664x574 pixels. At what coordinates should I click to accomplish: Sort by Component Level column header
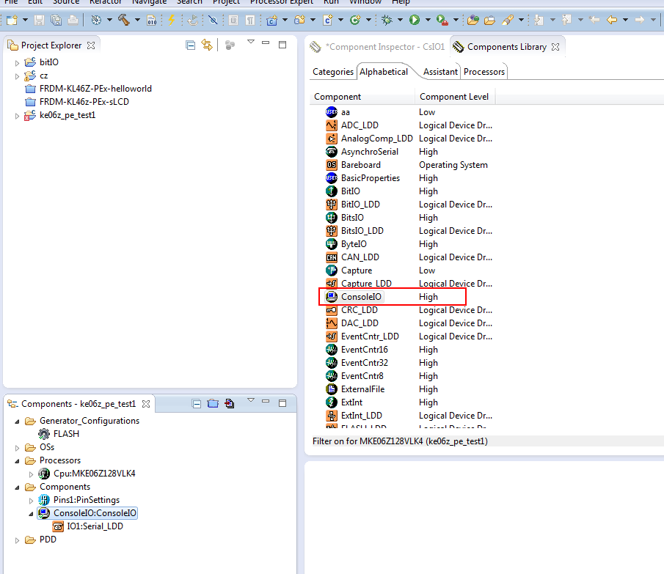[x=454, y=97]
